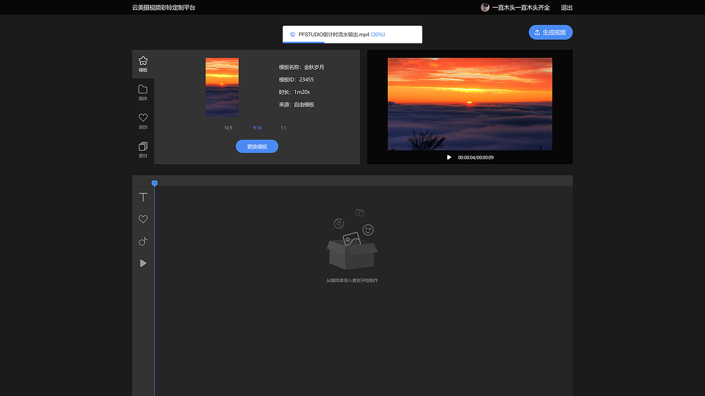Select the text tool in the timeline
Viewport: 705px width, 396px height.
pyautogui.click(x=143, y=197)
